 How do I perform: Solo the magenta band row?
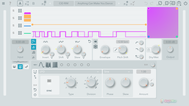(13, 11)
